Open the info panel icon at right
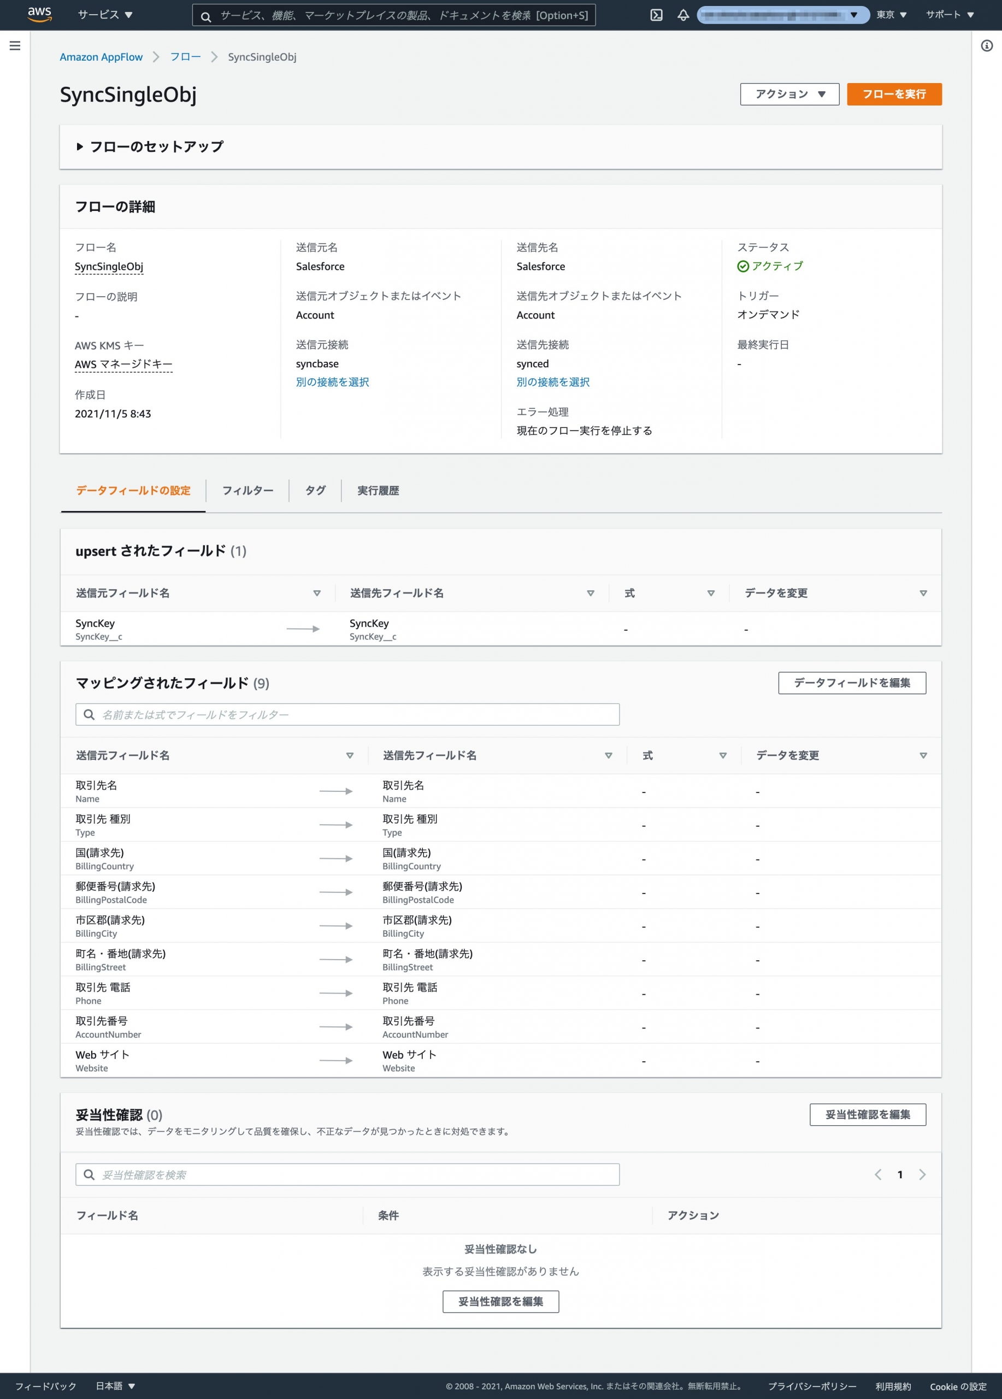 (x=987, y=46)
